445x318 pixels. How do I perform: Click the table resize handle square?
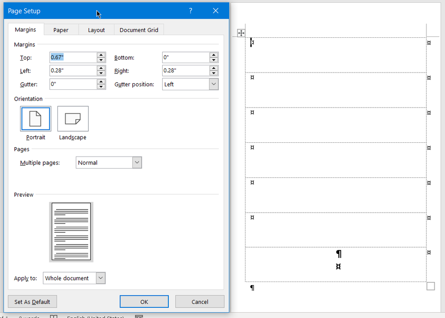pos(431,286)
